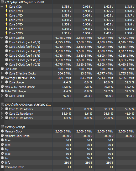Click the 2,713.0 MHz Average Effective Clock maximum
This screenshot has width=136, height=171.
[105, 78]
